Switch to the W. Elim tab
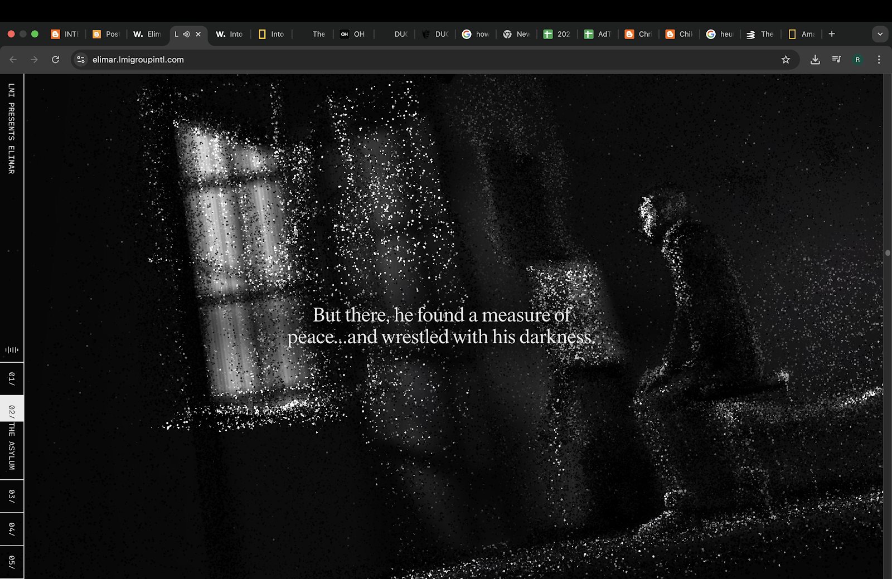 (x=147, y=34)
